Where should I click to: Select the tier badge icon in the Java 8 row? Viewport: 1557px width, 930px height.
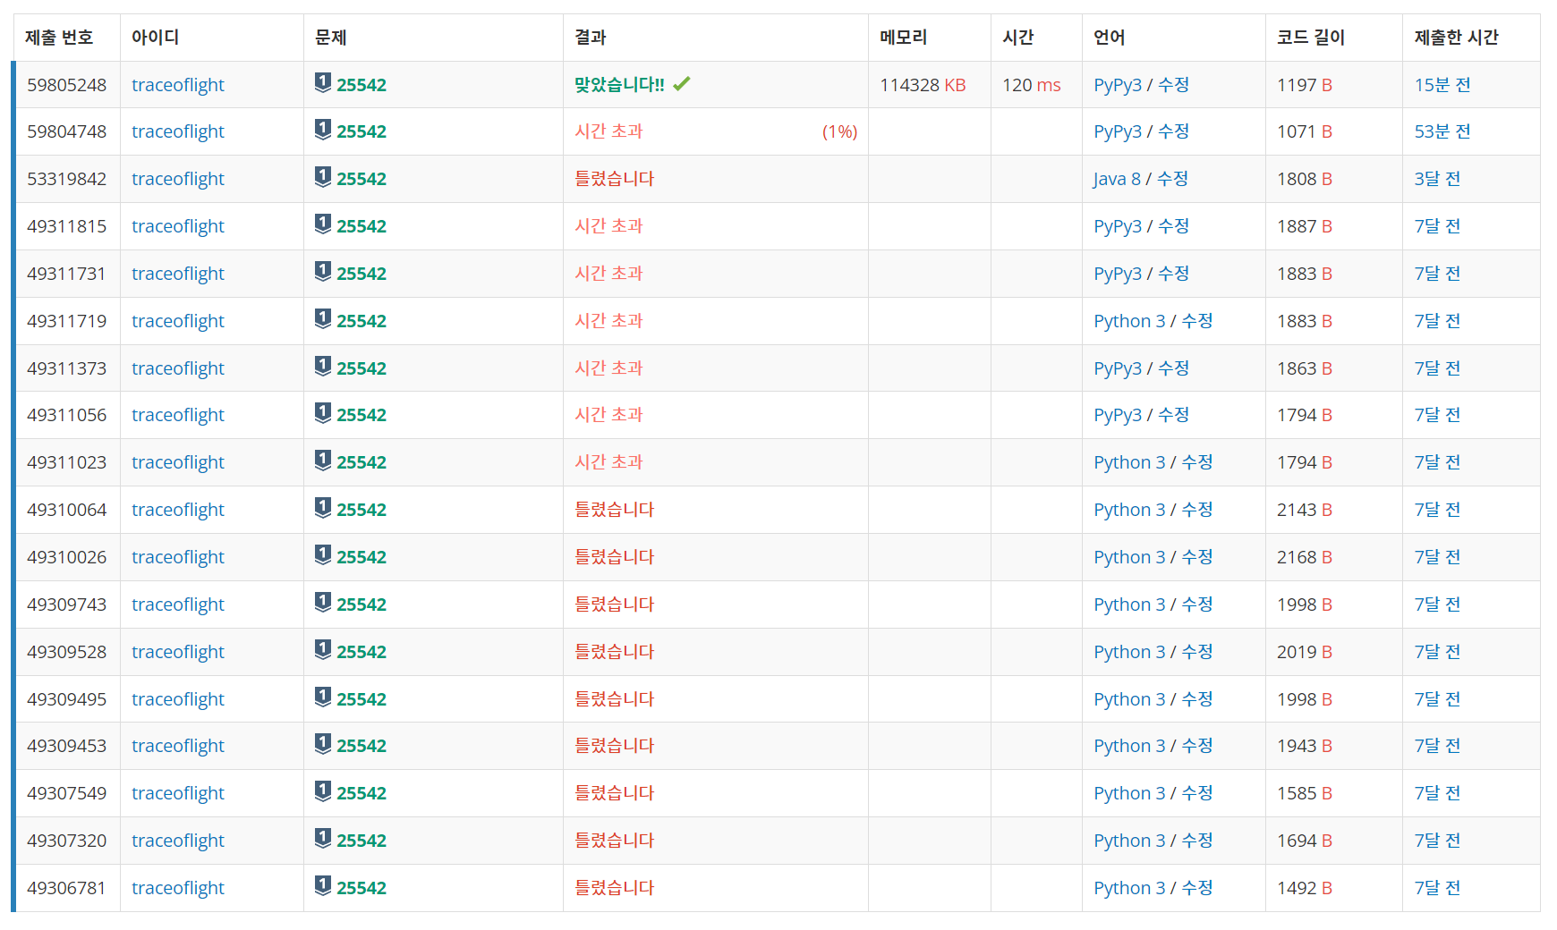323,177
